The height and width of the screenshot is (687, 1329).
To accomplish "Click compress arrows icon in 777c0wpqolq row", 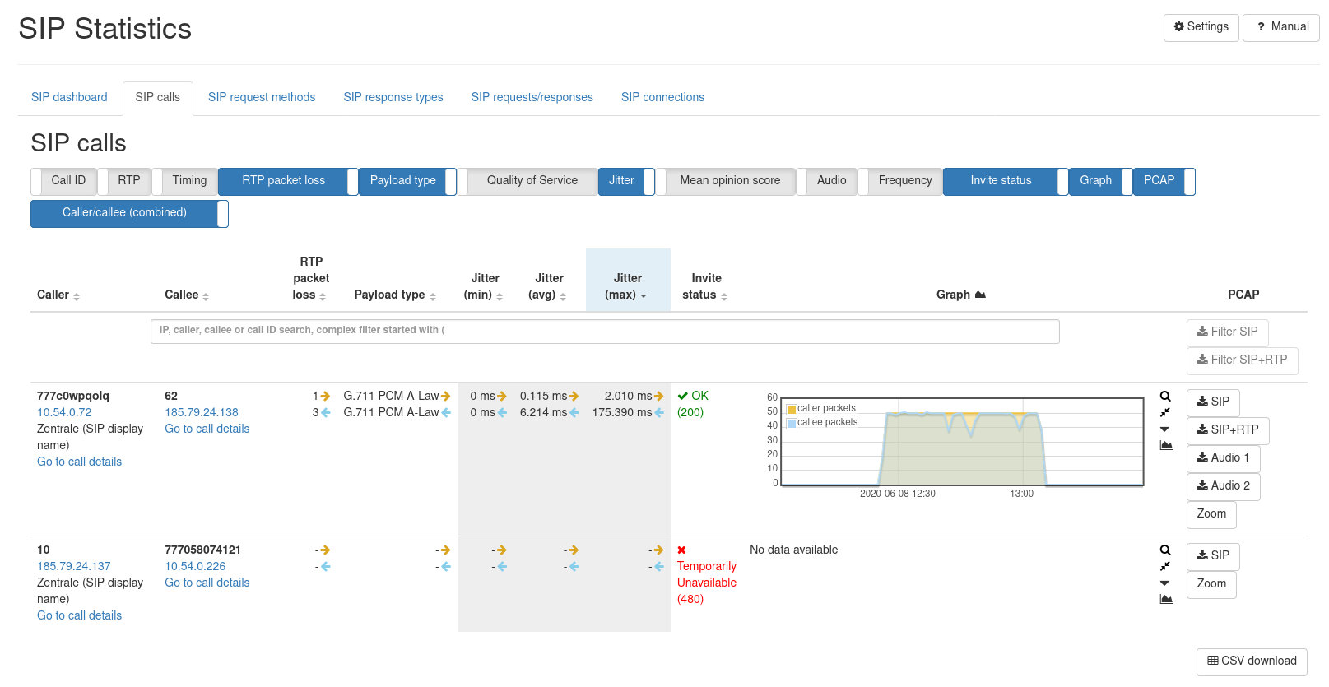I will [1165, 413].
